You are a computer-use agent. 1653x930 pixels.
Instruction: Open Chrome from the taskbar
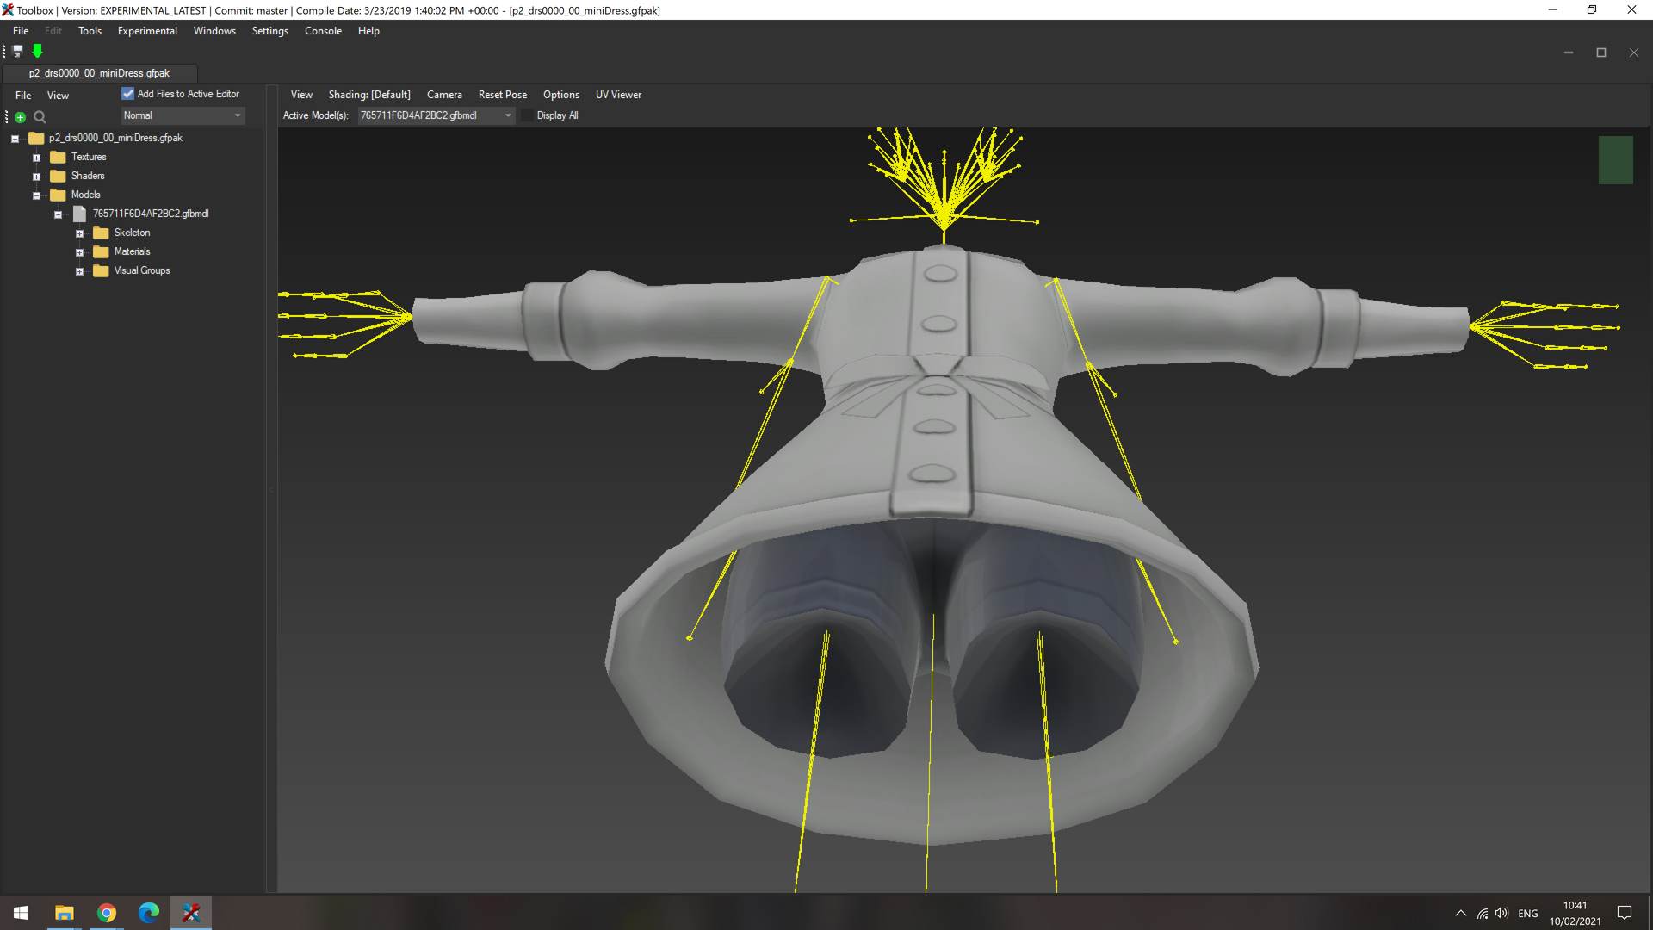[x=107, y=913]
